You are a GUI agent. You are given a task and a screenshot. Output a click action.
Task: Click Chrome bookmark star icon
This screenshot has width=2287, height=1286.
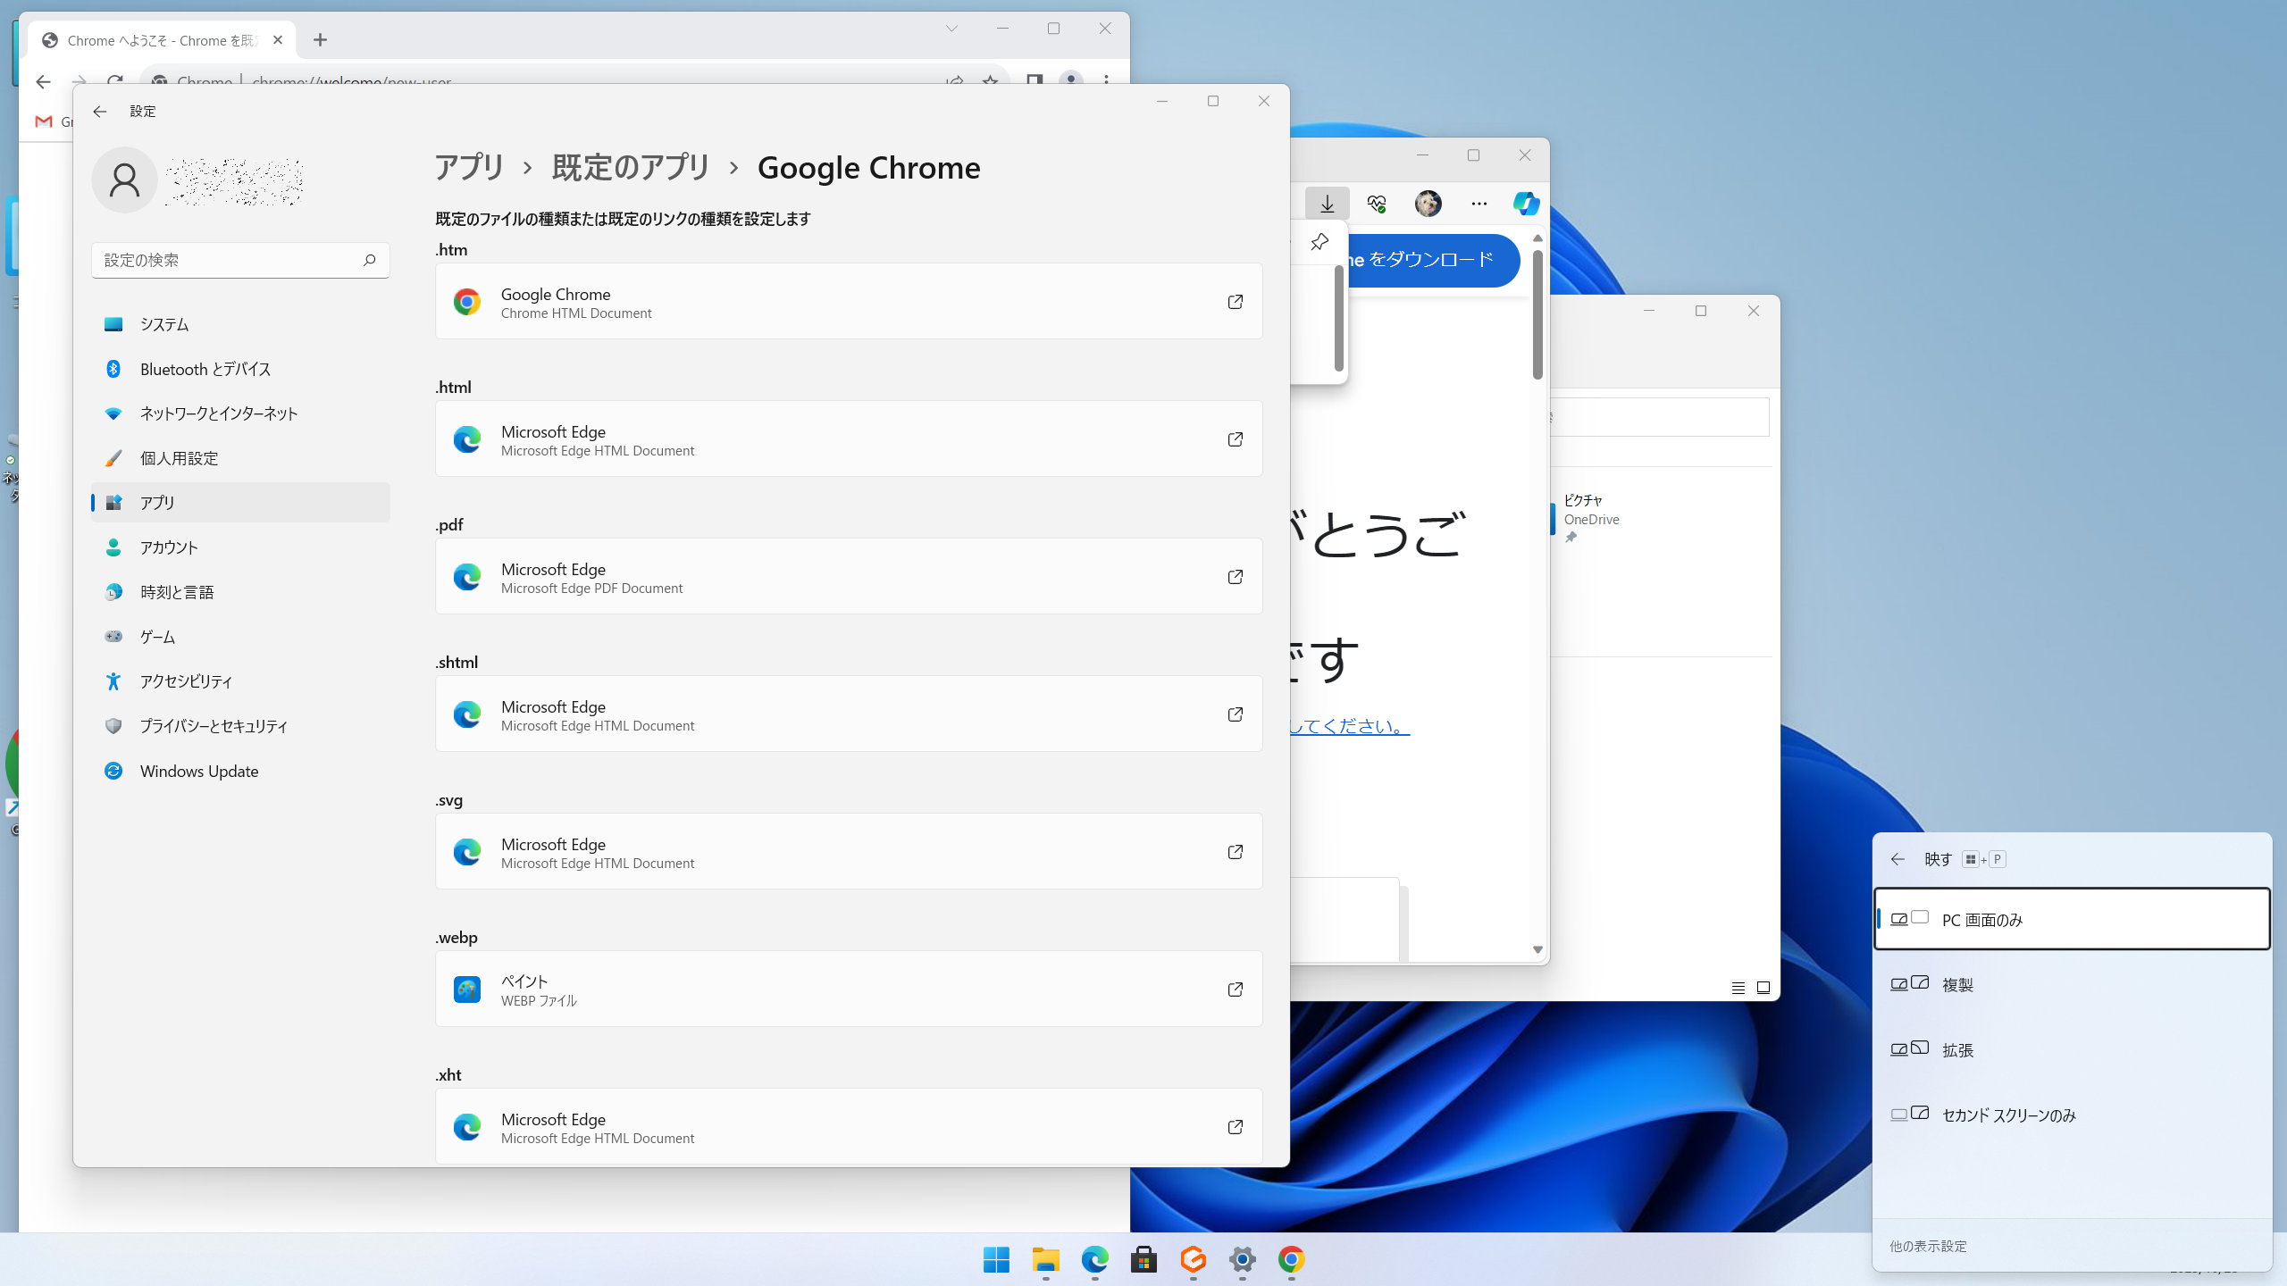(990, 81)
